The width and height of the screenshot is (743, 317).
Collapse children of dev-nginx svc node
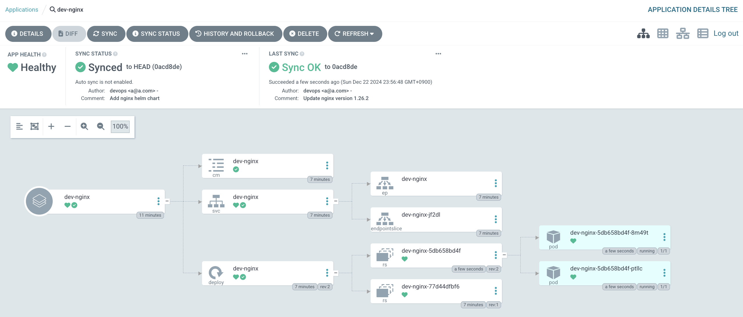click(336, 201)
